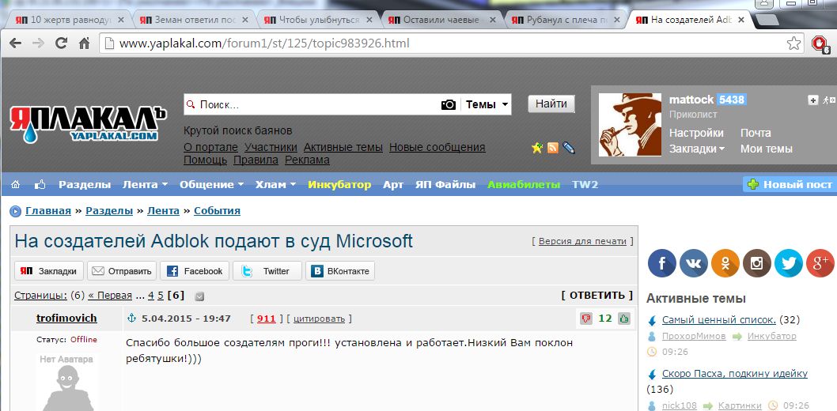Open Разделы in the blue navbar
837x411 pixels.
coord(85,184)
